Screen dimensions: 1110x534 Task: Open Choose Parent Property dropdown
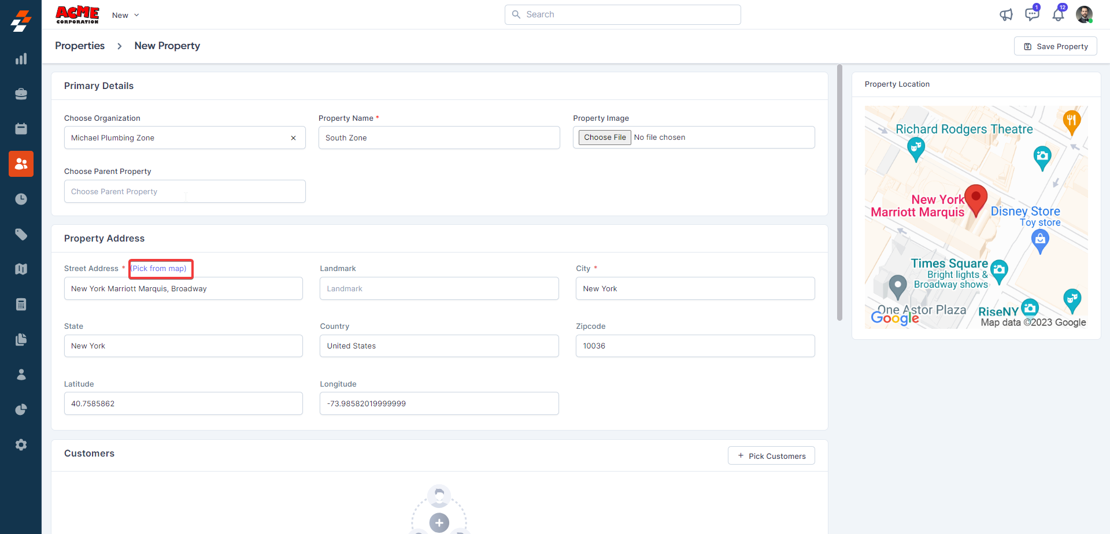(184, 191)
